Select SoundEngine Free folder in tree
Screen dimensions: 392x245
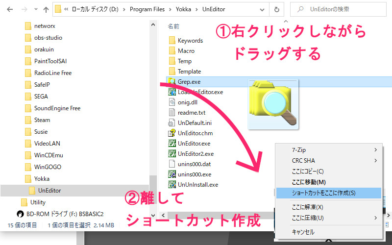click(53, 108)
